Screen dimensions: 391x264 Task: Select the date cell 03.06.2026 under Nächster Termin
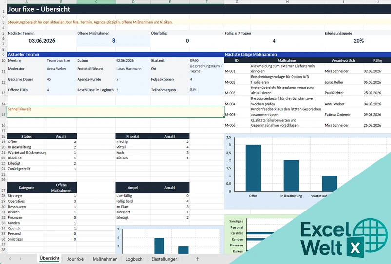pyautogui.click(x=41, y=41)
